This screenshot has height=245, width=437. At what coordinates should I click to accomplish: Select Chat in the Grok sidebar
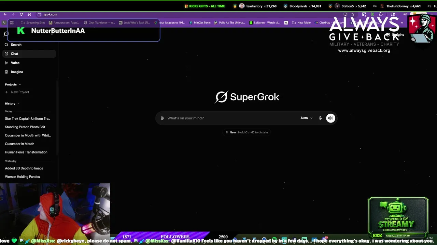29,54
